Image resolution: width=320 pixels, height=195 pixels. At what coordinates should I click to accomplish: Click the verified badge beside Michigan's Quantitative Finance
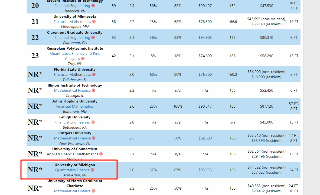93,170
